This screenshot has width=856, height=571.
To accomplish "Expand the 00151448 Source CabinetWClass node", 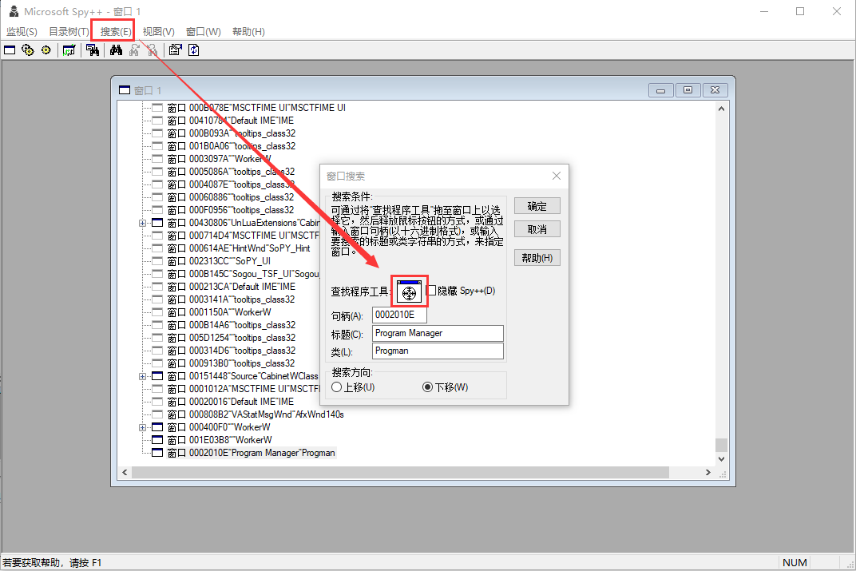I will [x=142, y=375].
